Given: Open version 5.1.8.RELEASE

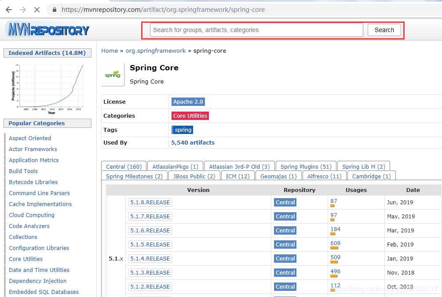Looking at the screenshot, I should (150, 203).
